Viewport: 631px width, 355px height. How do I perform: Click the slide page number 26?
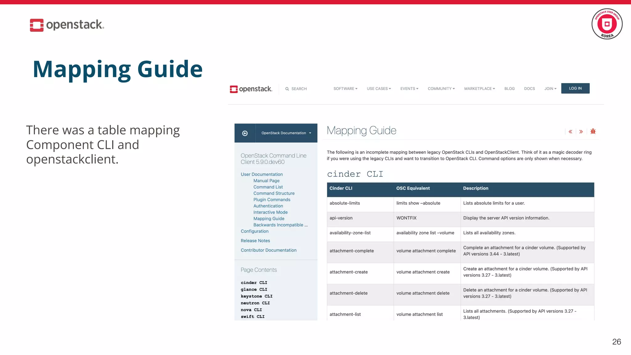616,342
